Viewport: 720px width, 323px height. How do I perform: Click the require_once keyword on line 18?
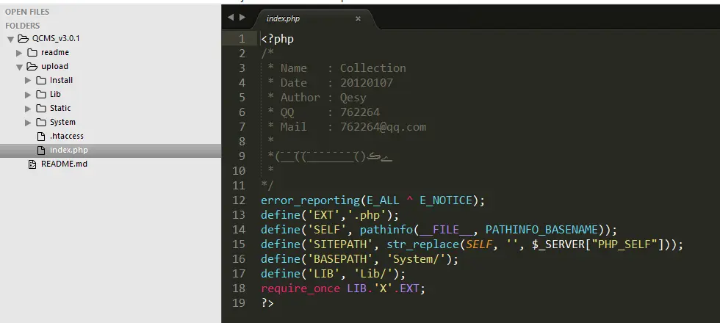(300, 288)
